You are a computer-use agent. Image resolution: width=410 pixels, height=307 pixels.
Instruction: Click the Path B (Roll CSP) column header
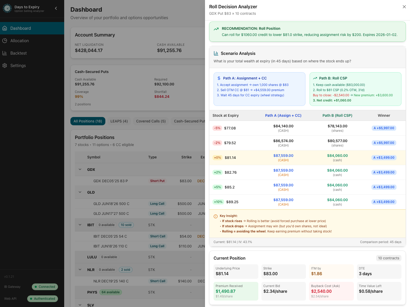(337, 115)
